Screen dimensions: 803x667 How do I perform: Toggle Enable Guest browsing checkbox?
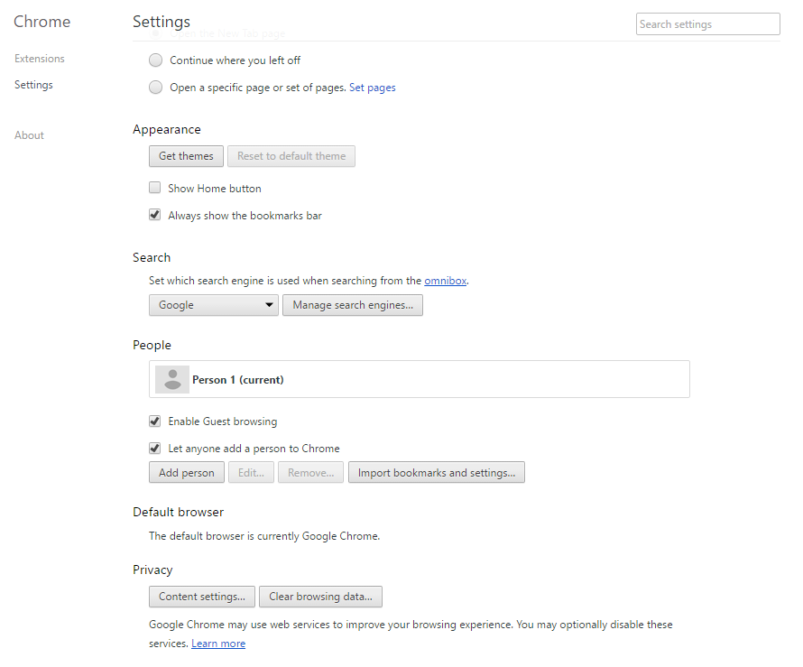(154, 422)
